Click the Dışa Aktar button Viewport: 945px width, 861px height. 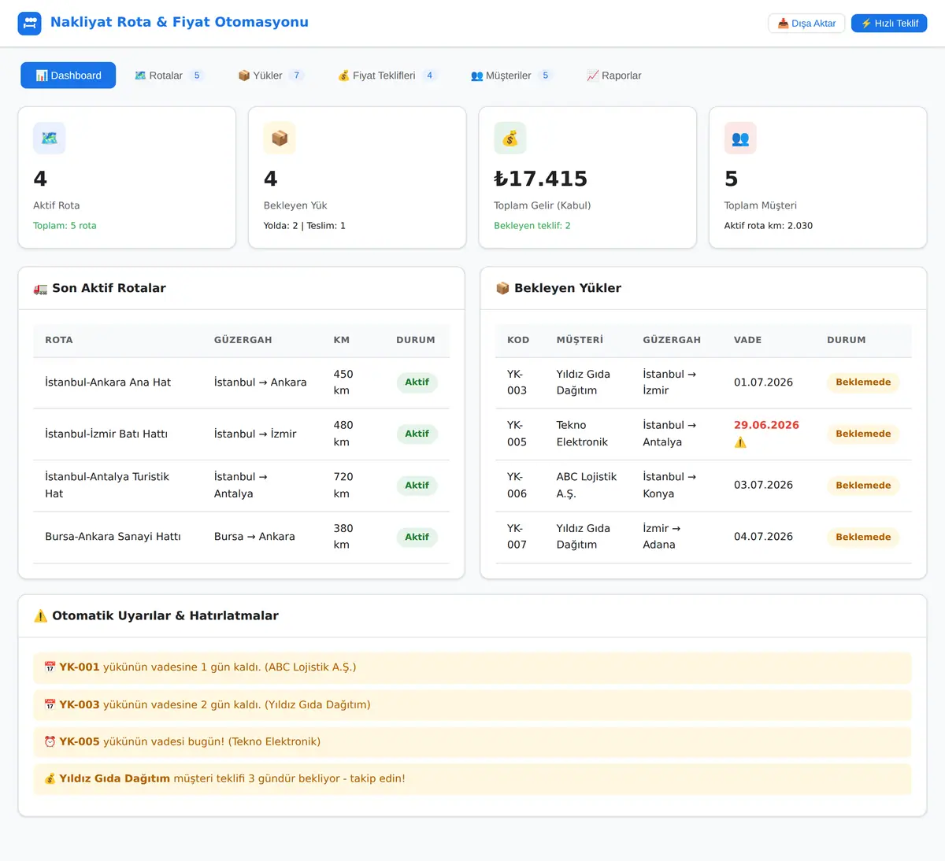806,24
